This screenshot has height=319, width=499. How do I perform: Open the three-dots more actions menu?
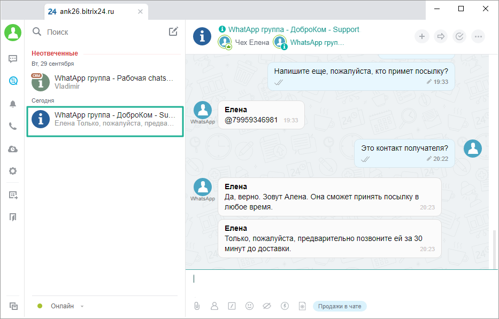478,36
